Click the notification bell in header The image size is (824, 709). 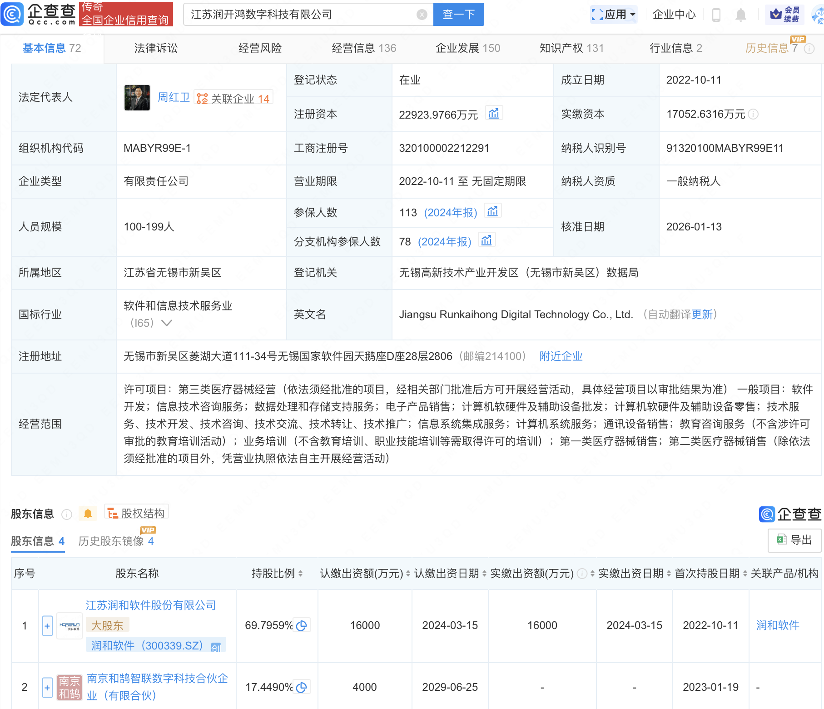[740, 15]
